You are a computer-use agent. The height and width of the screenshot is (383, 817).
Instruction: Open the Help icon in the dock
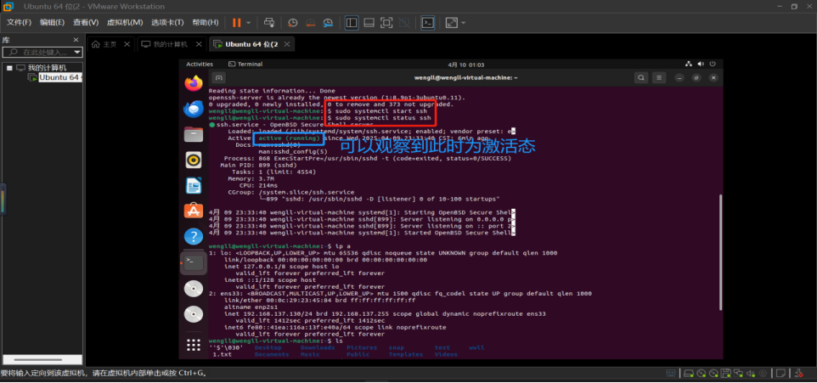tap(194, 237)
